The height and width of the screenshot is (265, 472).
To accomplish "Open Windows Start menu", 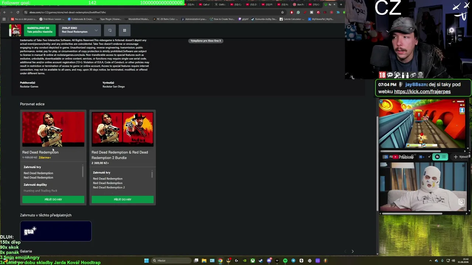I will point(146,261).
